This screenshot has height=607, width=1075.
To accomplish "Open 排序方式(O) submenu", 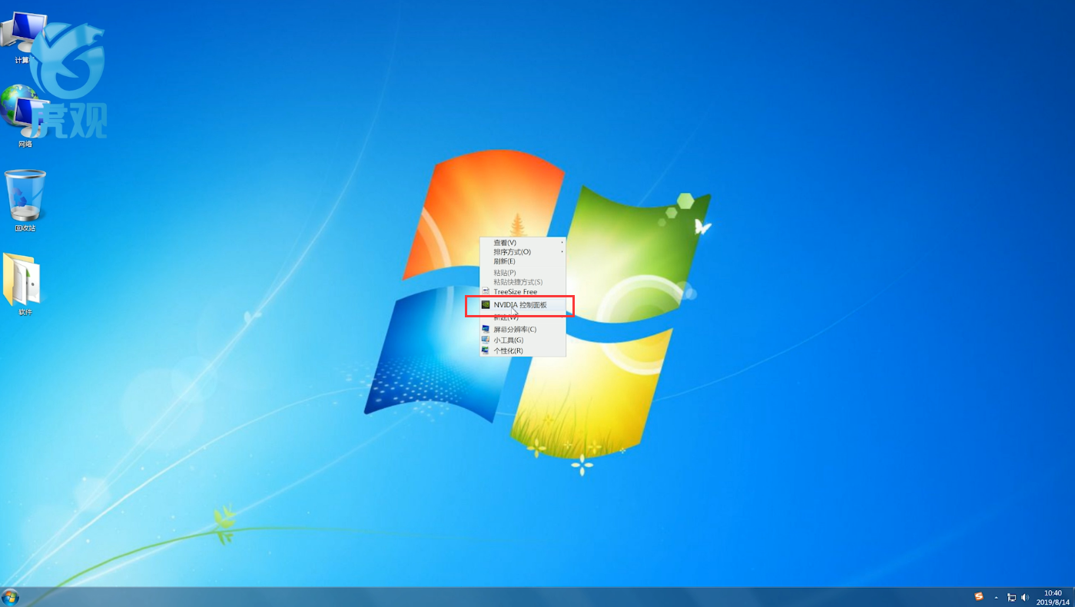I will coord(523,252).
